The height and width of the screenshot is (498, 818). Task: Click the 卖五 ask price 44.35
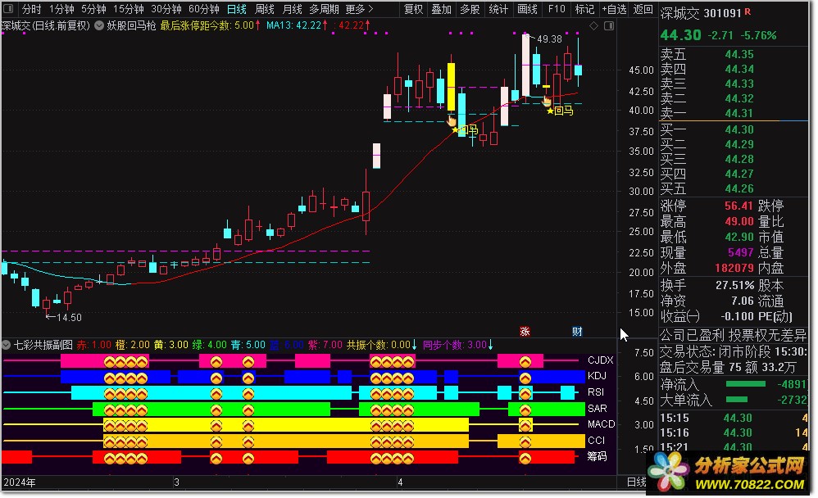pos(739,54)
